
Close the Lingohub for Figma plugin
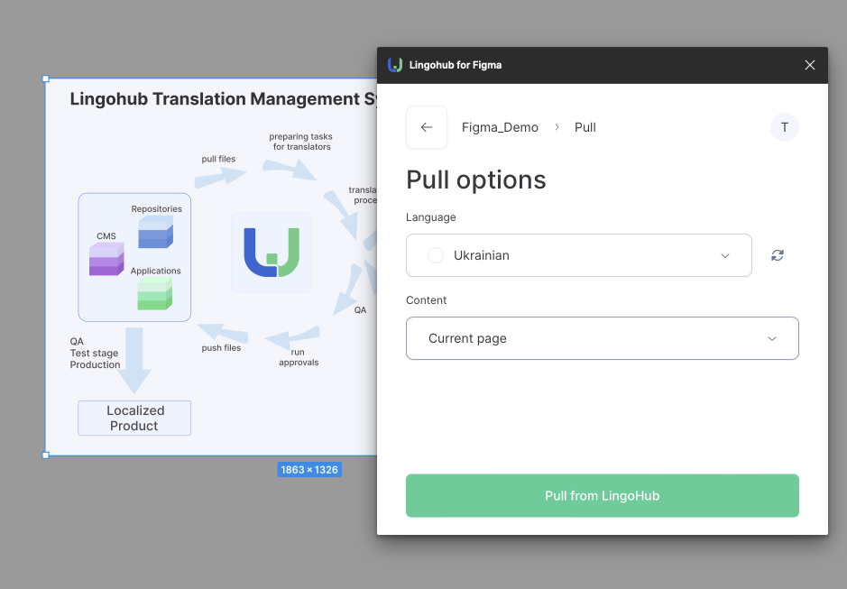tap(810, 65)
